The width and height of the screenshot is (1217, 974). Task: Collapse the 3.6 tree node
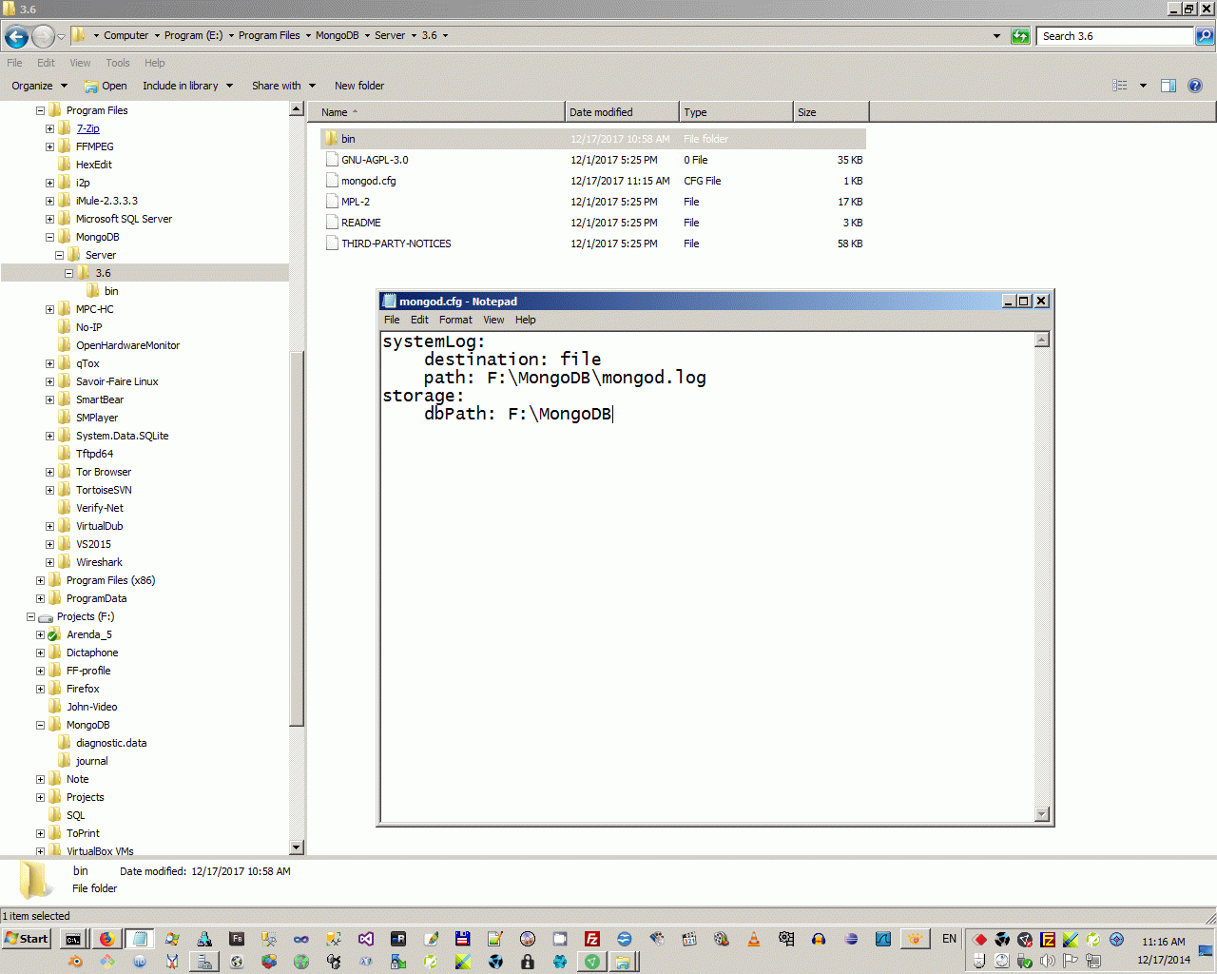point(68,273)
